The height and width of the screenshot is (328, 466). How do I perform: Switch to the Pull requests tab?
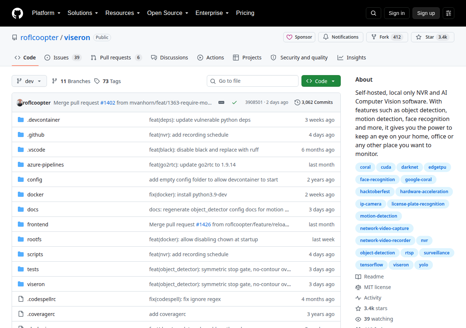(x=116, y=58)
